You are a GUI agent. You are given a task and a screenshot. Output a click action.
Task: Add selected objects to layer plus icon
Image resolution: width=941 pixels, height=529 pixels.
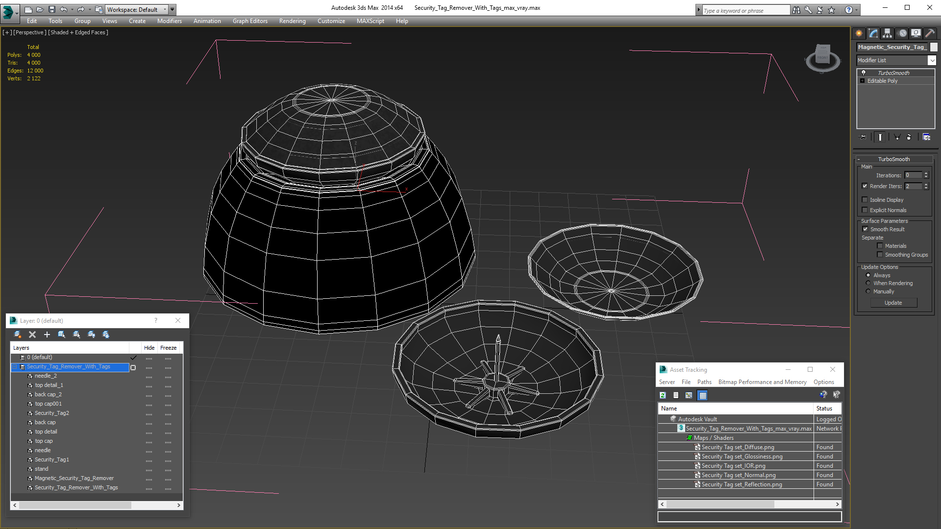(x=47, y=335)
